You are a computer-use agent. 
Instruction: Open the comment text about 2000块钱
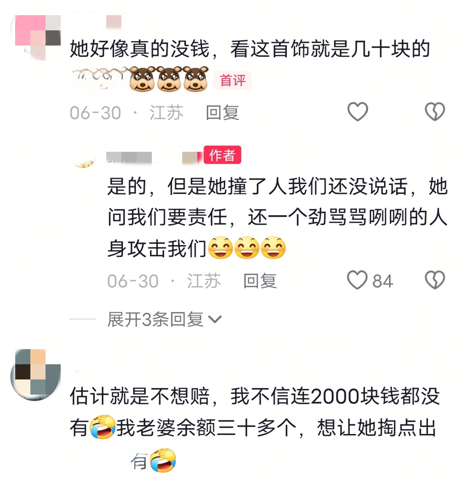pos(255,412)
